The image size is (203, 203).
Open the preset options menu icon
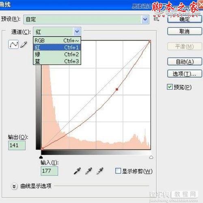pos(156,19)
